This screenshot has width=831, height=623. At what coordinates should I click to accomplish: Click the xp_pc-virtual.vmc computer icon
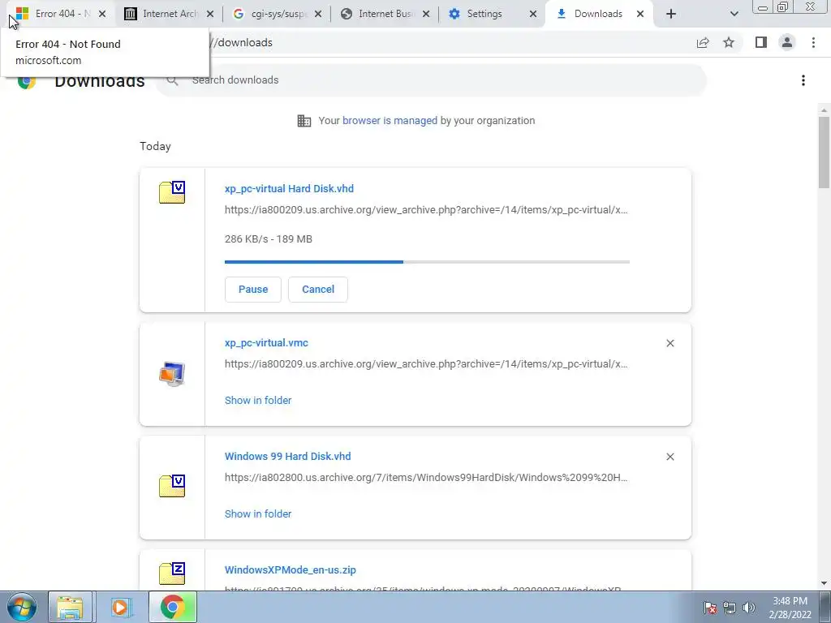pos(172,373)
